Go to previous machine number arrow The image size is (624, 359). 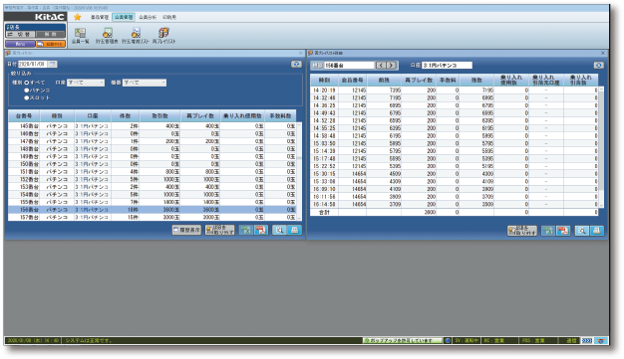(381, 65)
